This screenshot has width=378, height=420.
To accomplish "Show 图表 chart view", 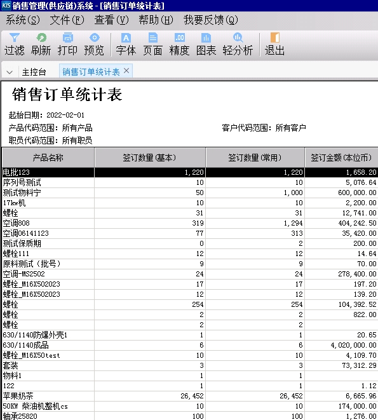I will tap(206, 44).
